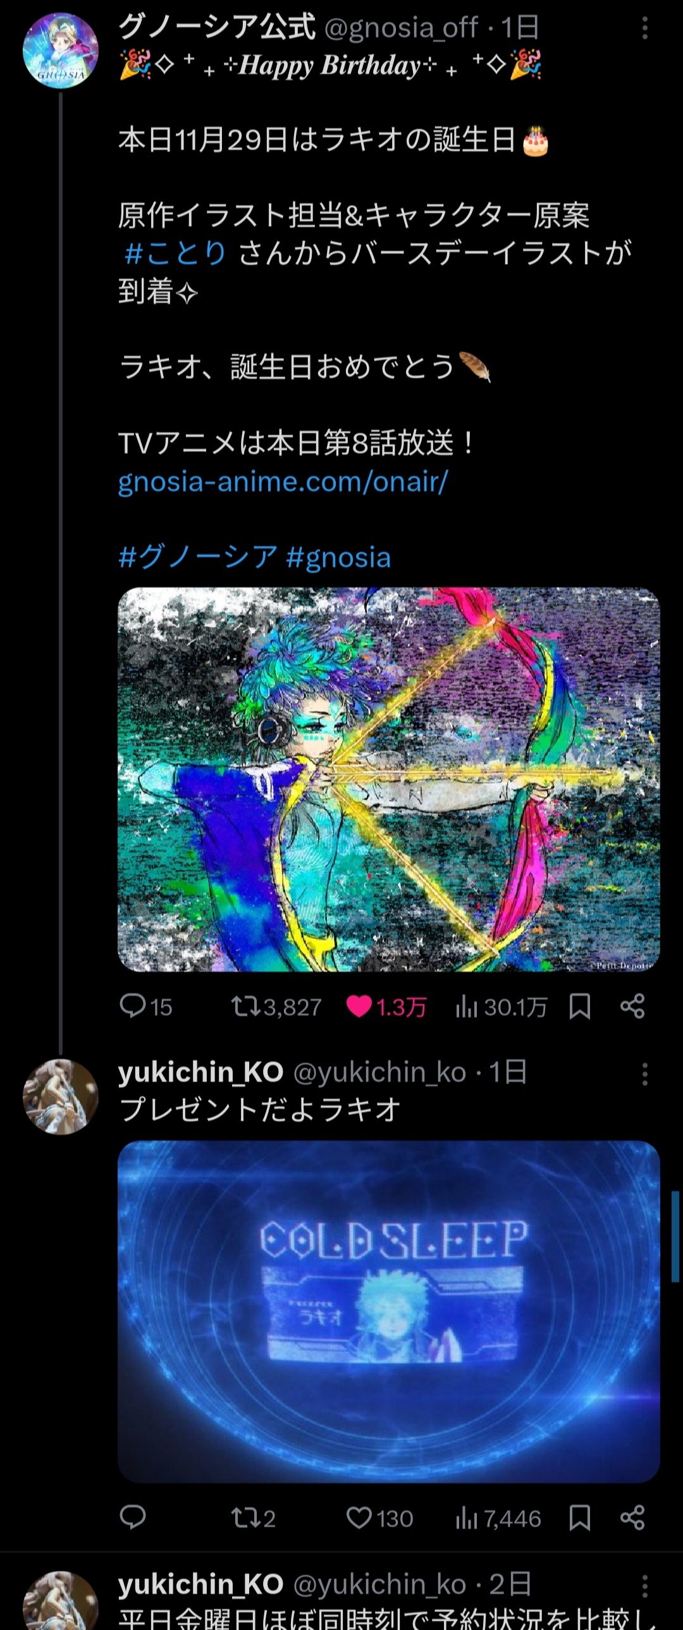
Task: Tap the #グノーシア hashtag
Action: (197, 558)
